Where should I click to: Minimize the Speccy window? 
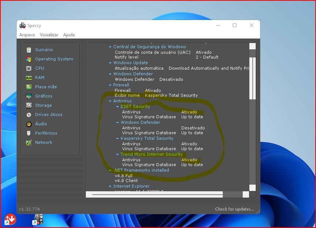click(218, 25)
